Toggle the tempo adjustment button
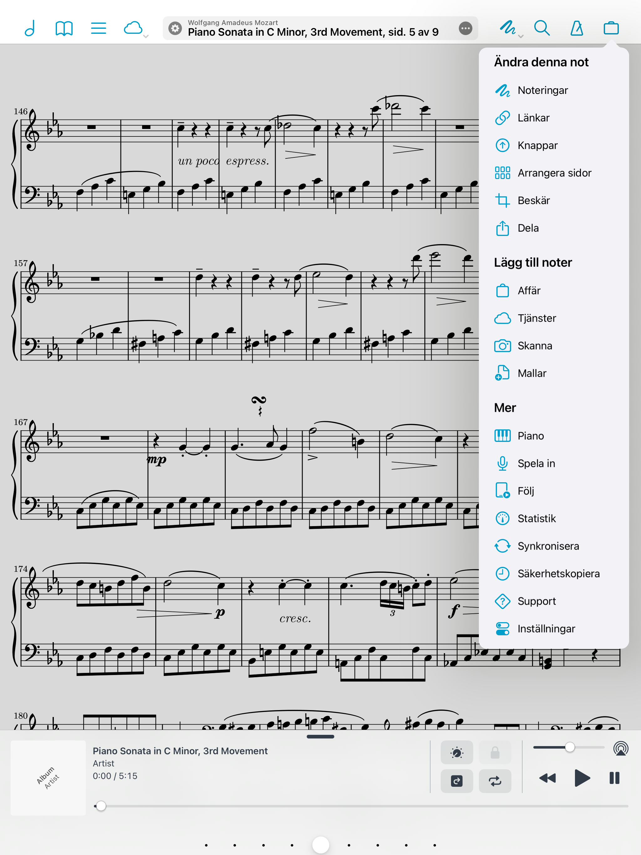The width and height of the screenshot is (641, 855). [457, 752]
